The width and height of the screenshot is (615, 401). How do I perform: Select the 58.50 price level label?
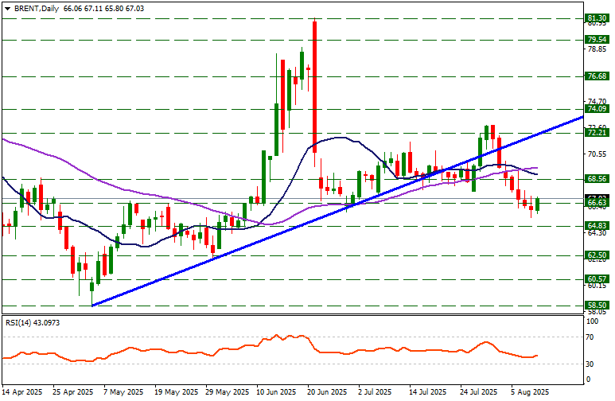597,306
